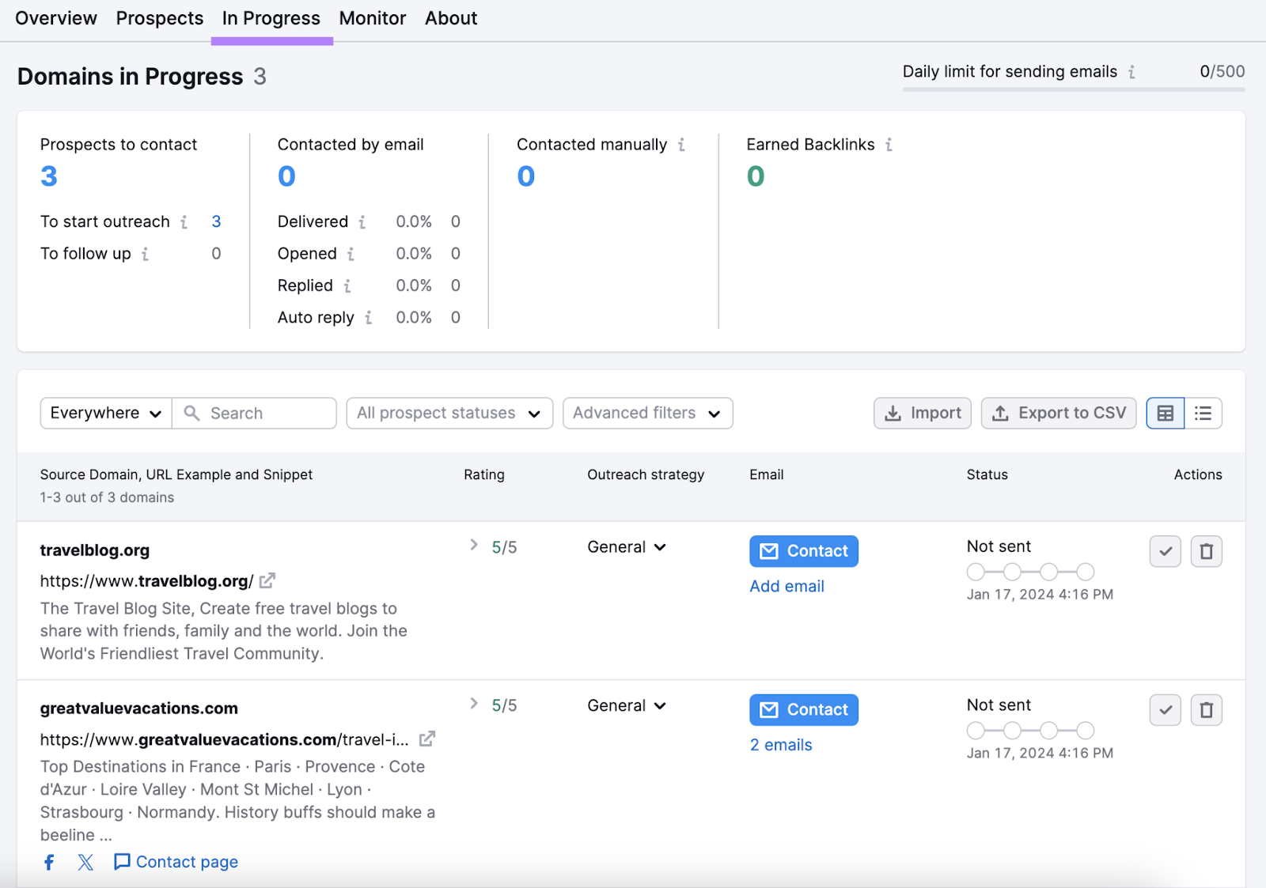This screenshot has height=888, width=1266.
Task: Open the 2 emails link for greatvaluevacations.com
Action: coord(780,744)
